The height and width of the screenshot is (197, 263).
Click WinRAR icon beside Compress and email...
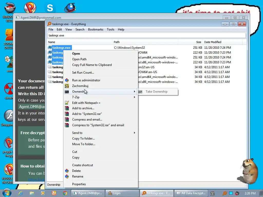tap(67, 120)
